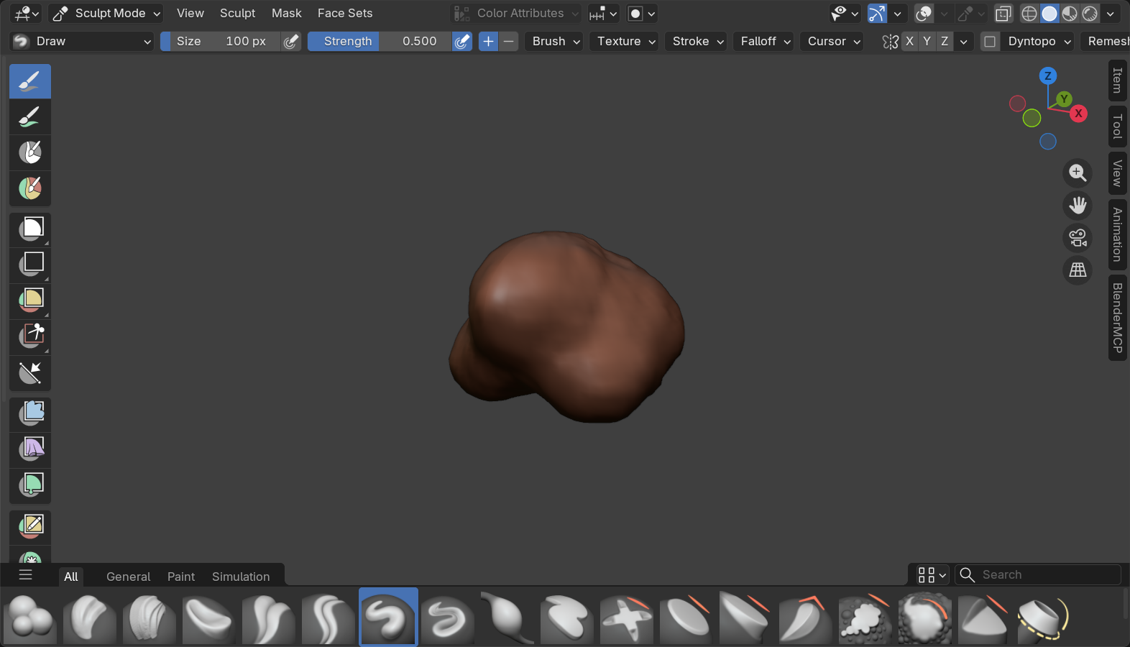Open the viewport shading options arrow
This screenshot has height=647, width=1130.
point(1111,13)
